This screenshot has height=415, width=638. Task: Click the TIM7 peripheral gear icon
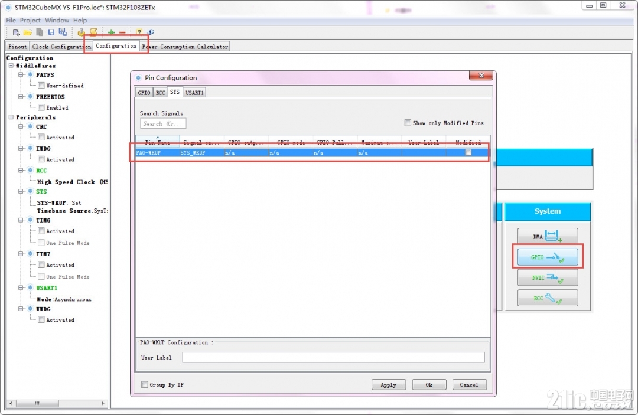tap(30, 254)
